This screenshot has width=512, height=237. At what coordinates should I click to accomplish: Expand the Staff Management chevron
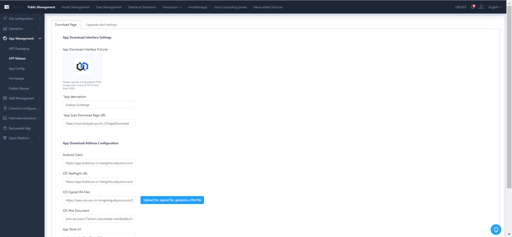click(x=40, y=98)
